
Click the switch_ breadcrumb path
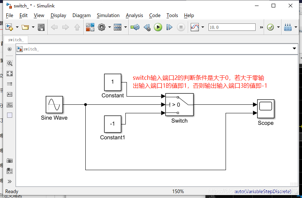point(31,49)
